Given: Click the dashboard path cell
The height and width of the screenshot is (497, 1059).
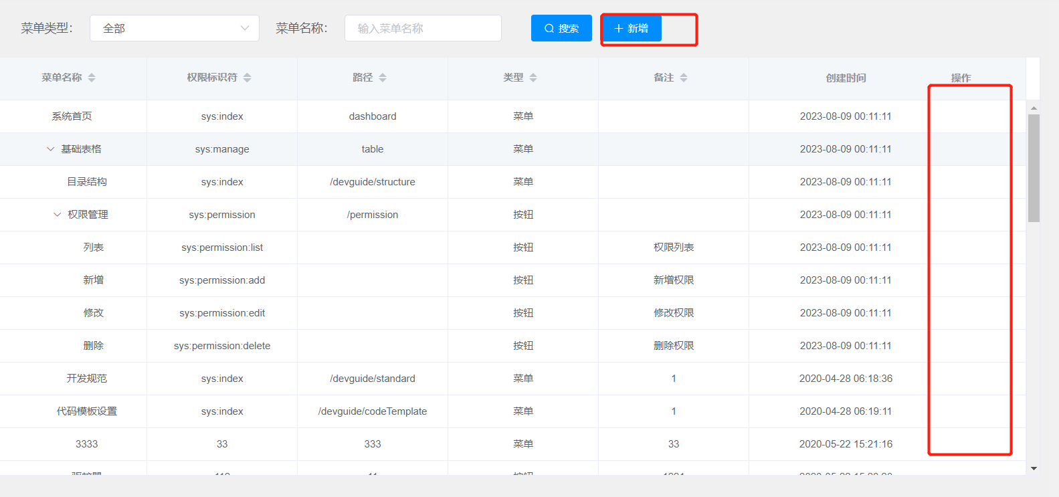Looking at the screenshot, I should pos(373,116).
